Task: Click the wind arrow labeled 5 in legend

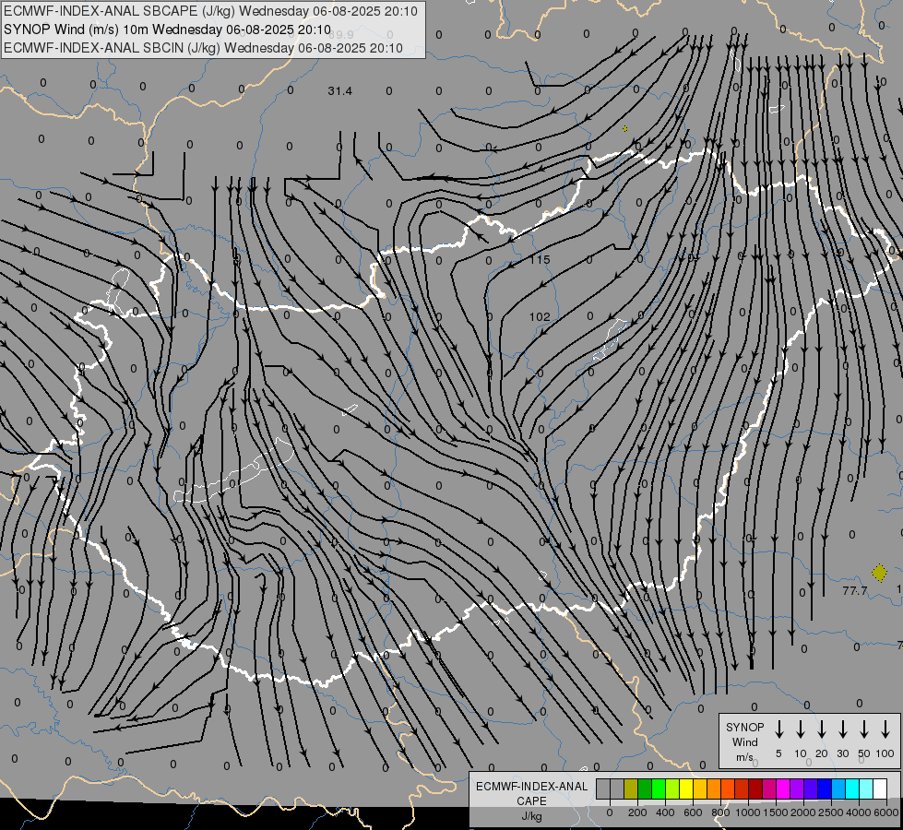Action: (778, 729)
